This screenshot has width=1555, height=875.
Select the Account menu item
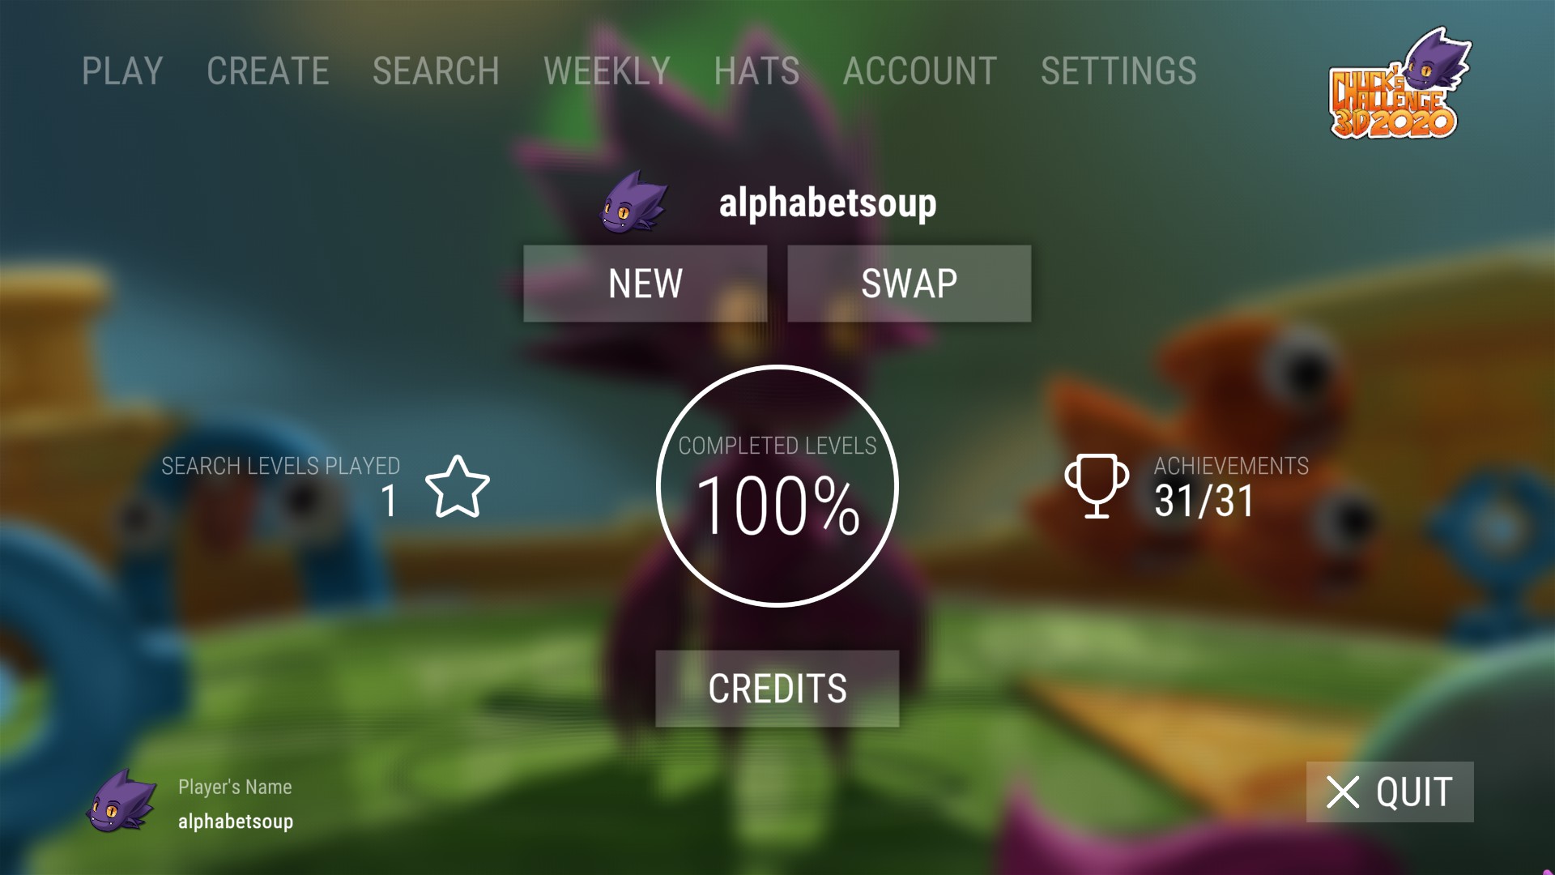(x=920, y=71)
